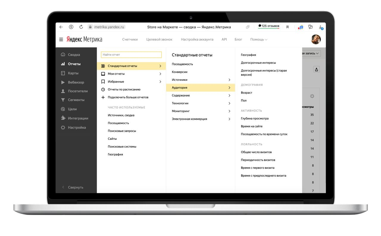Focus the 'Найти отчет' search field
This screenshot has height=236, width=381.
click(x=131, y=55)
